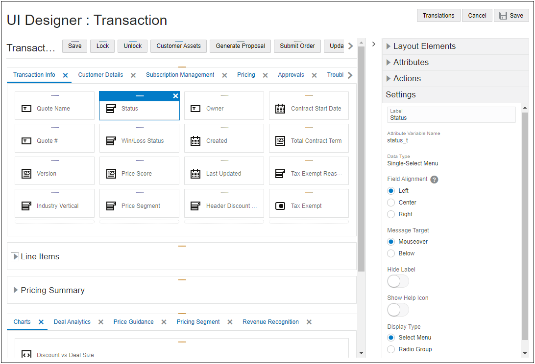Set Message Target to Mouseover
This screenshot has height=364, width=535.
point(391,242)
